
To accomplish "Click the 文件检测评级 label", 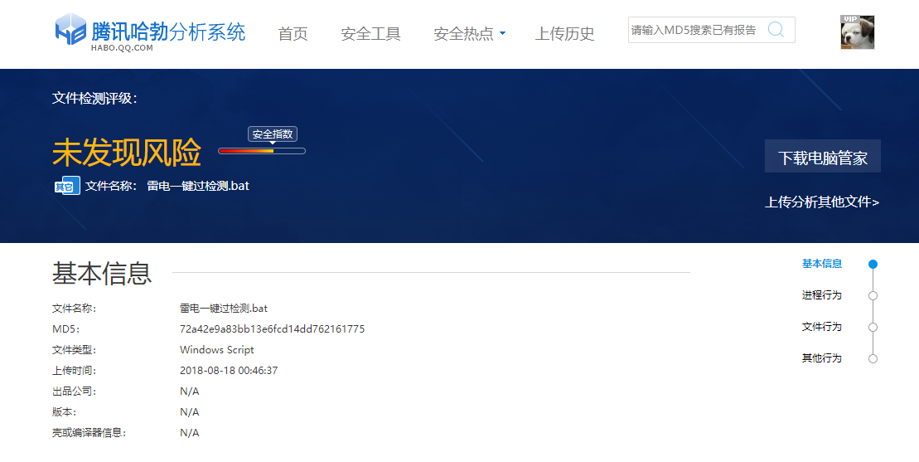I will pyautogui.click(x=94, y=99).
